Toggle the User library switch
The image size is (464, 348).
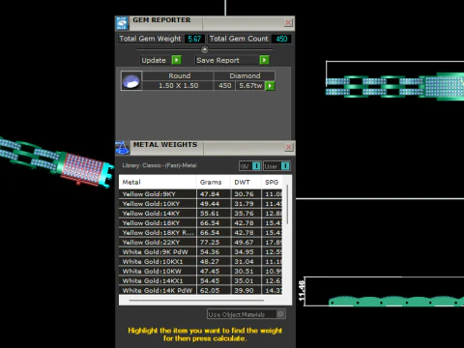click(x=276, y=166)
